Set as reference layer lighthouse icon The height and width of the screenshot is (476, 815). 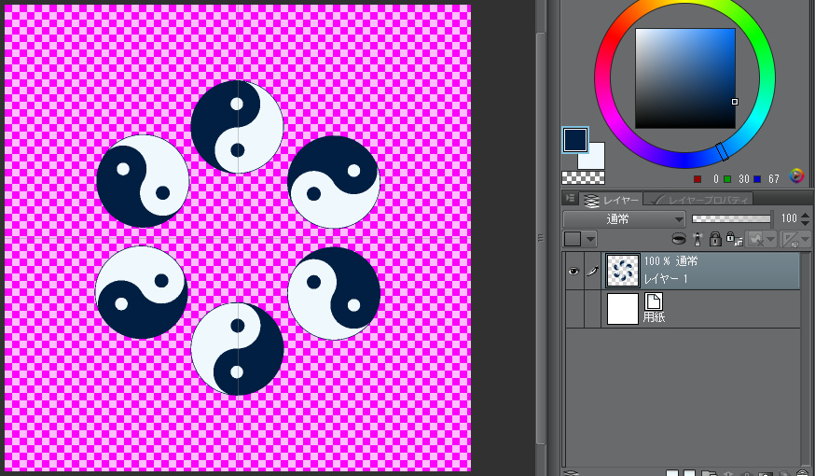pyautogui.click(x=698, y=239)
